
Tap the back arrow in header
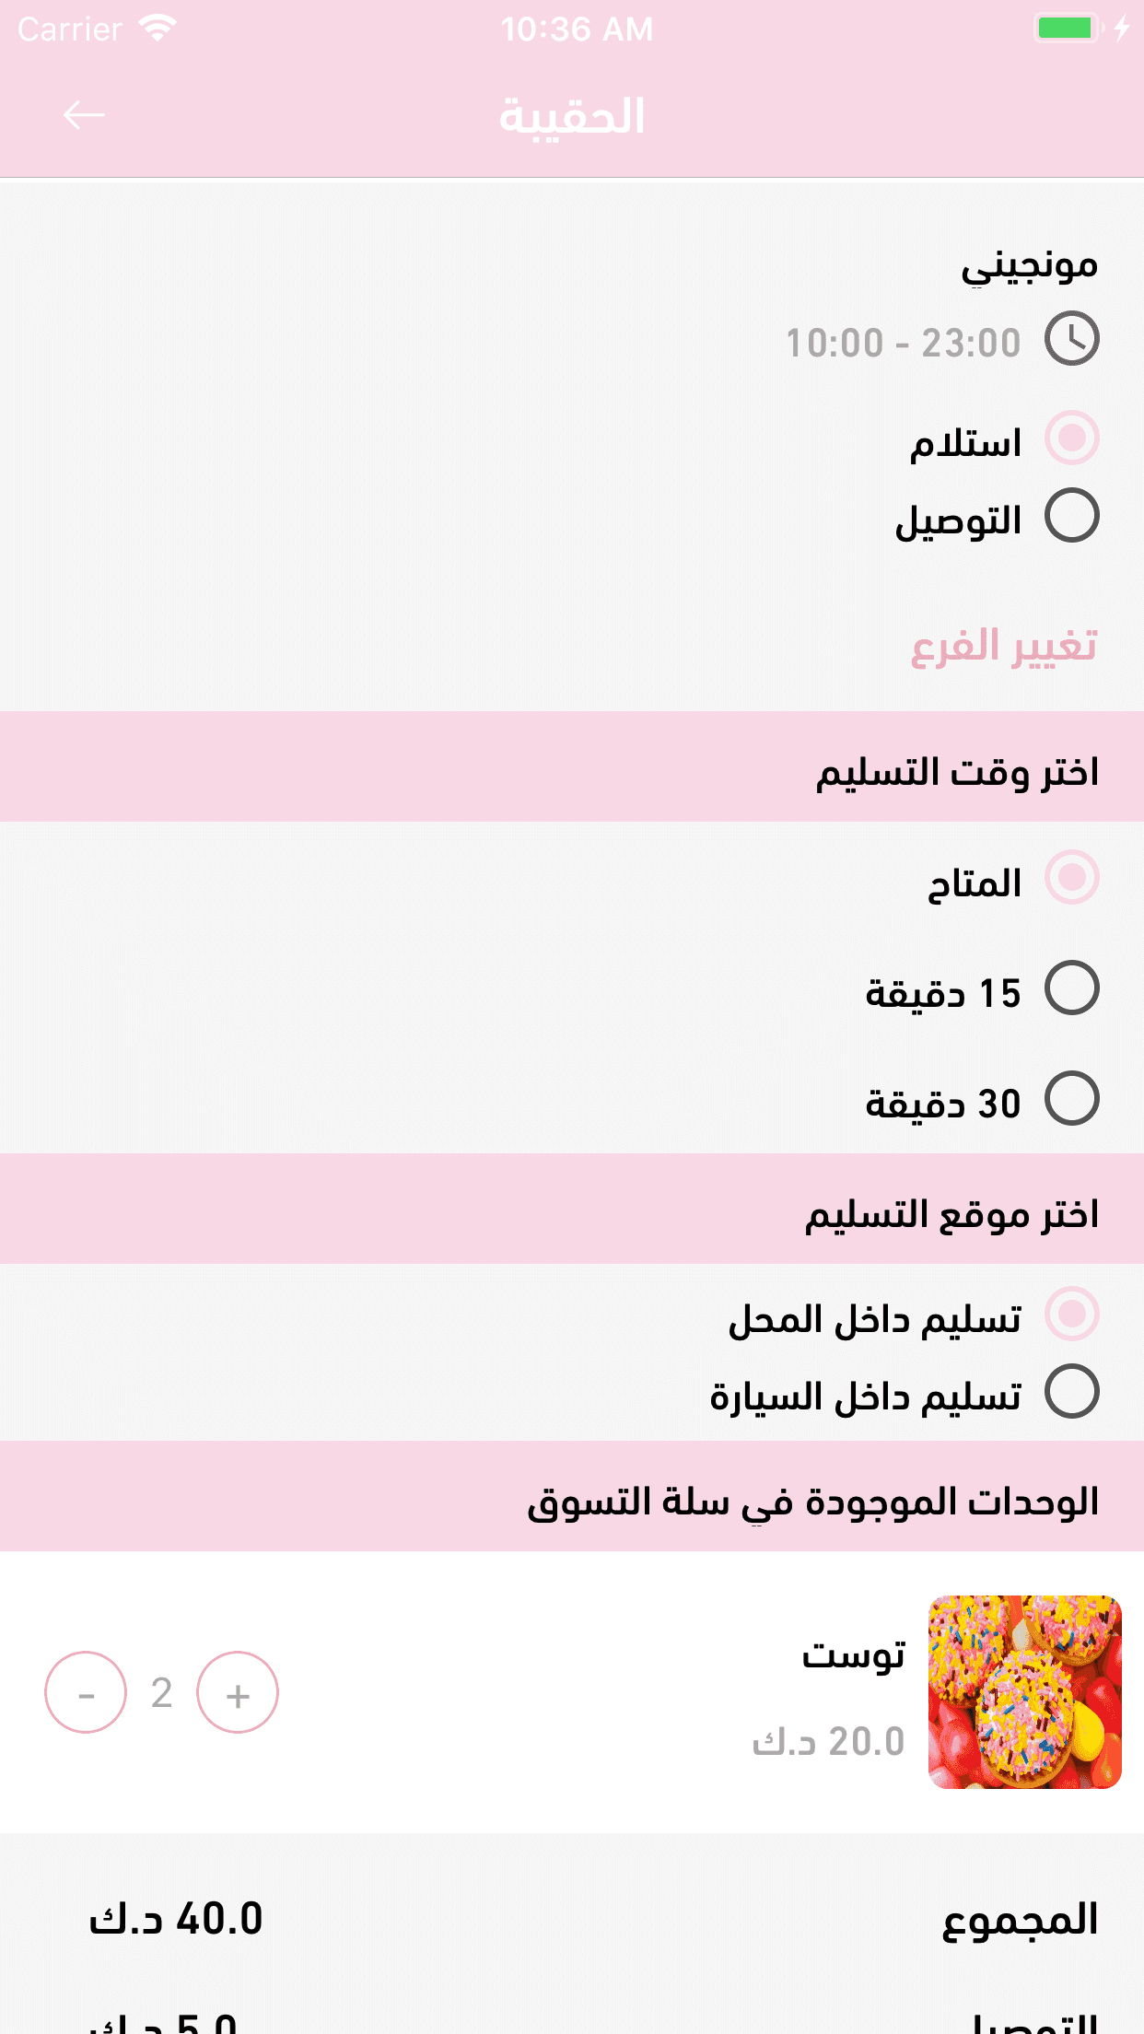[84, 116]
